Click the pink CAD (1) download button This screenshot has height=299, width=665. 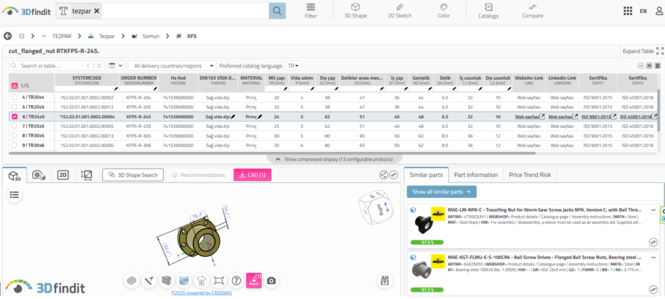pyautogui.click(x=253, y=175)
